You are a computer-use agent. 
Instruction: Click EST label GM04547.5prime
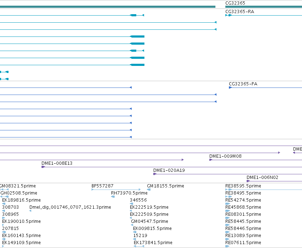point(149,221)
